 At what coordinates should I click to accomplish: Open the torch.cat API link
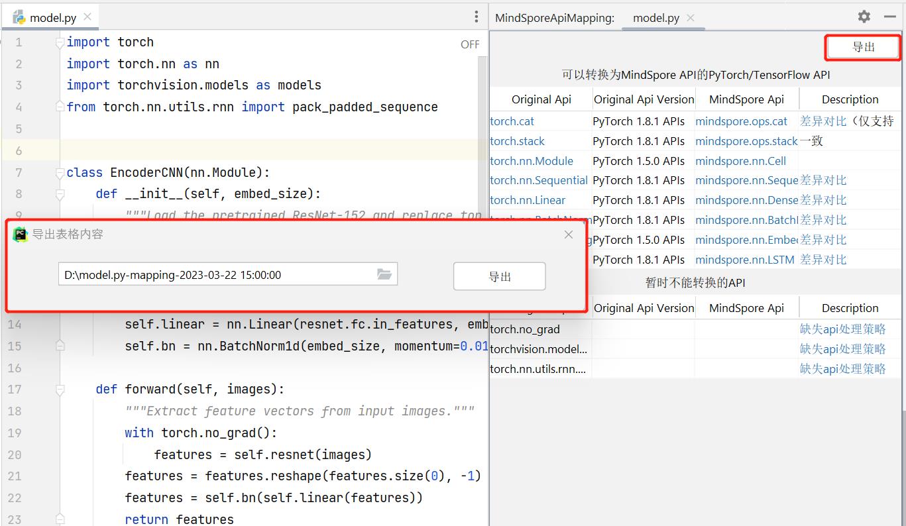tap(512, 121)
